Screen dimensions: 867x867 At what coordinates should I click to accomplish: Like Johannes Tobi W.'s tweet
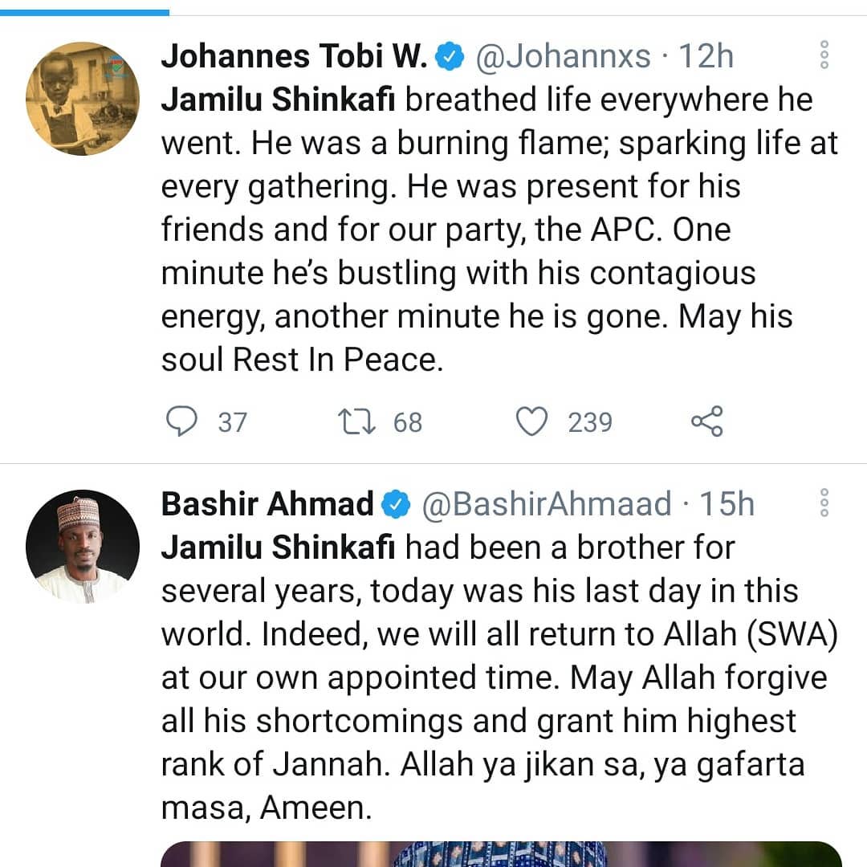531,421
